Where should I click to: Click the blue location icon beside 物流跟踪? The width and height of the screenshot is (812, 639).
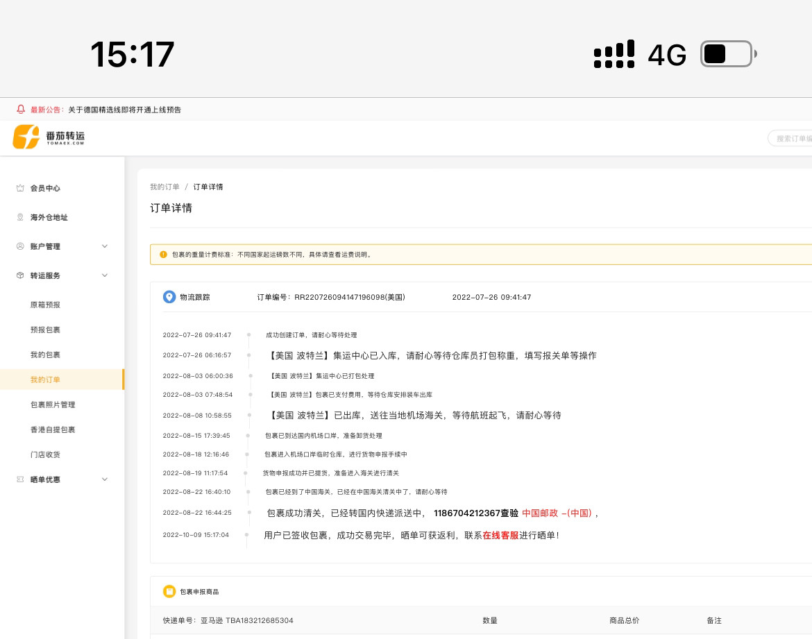click(x=169, y=297)
